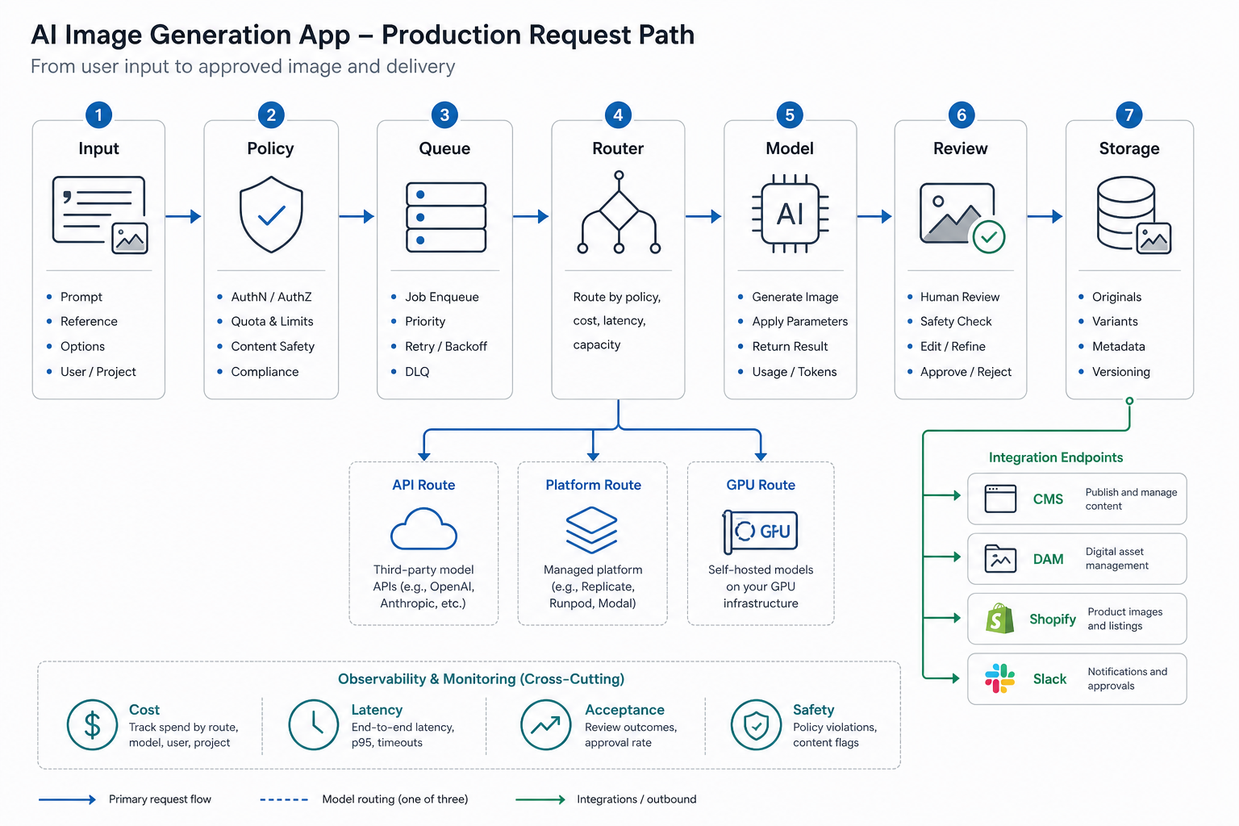Click 'Product images and listings' description
The height and width of the screenshot is (826, 1239).
point(1124,619)
